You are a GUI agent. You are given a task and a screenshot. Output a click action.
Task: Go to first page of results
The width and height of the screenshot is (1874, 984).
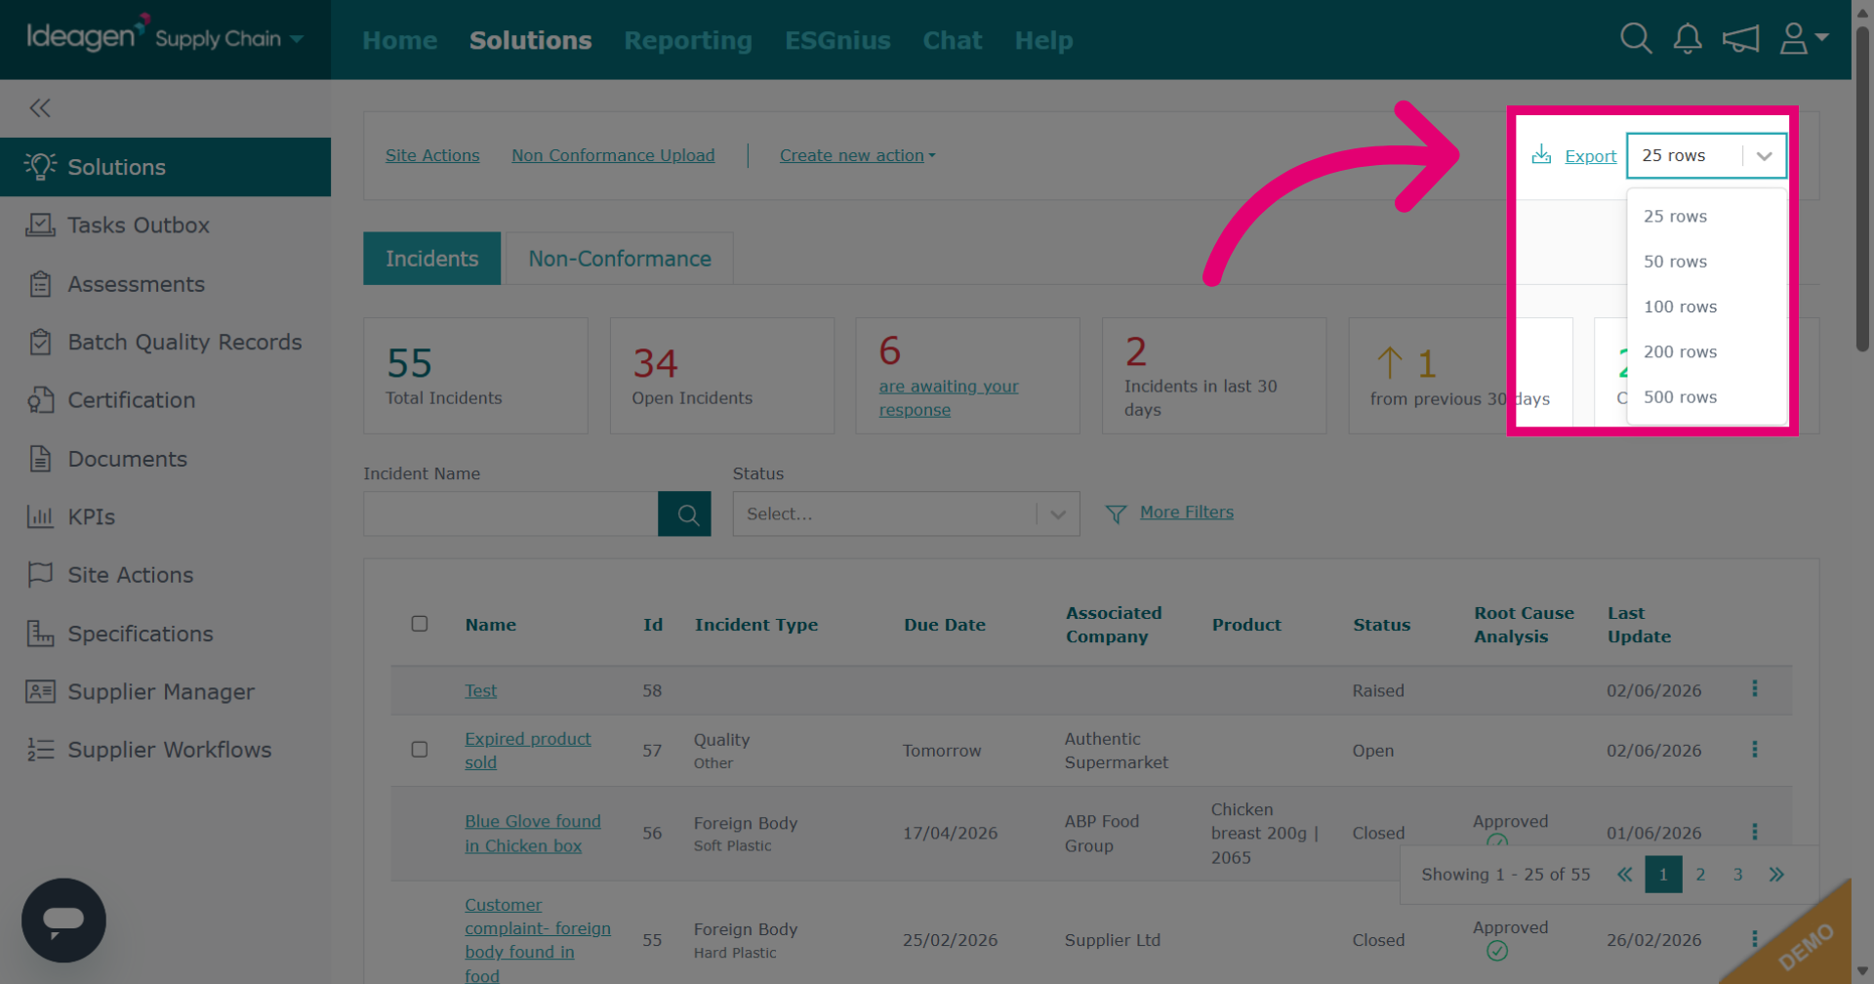coord(1624,875)
